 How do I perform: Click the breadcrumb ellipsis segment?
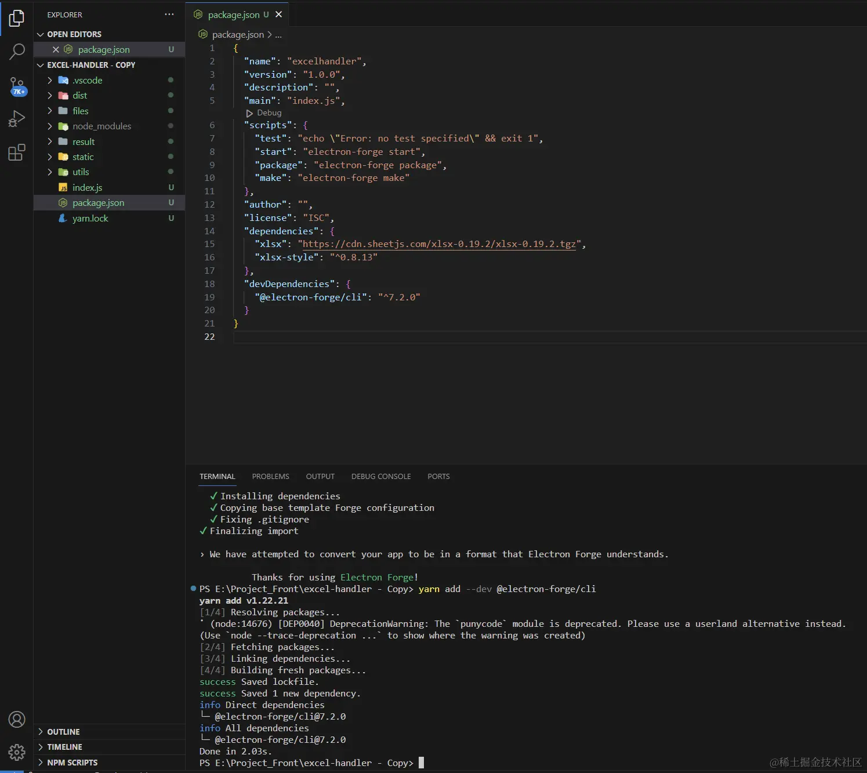[x=278, y=35]
